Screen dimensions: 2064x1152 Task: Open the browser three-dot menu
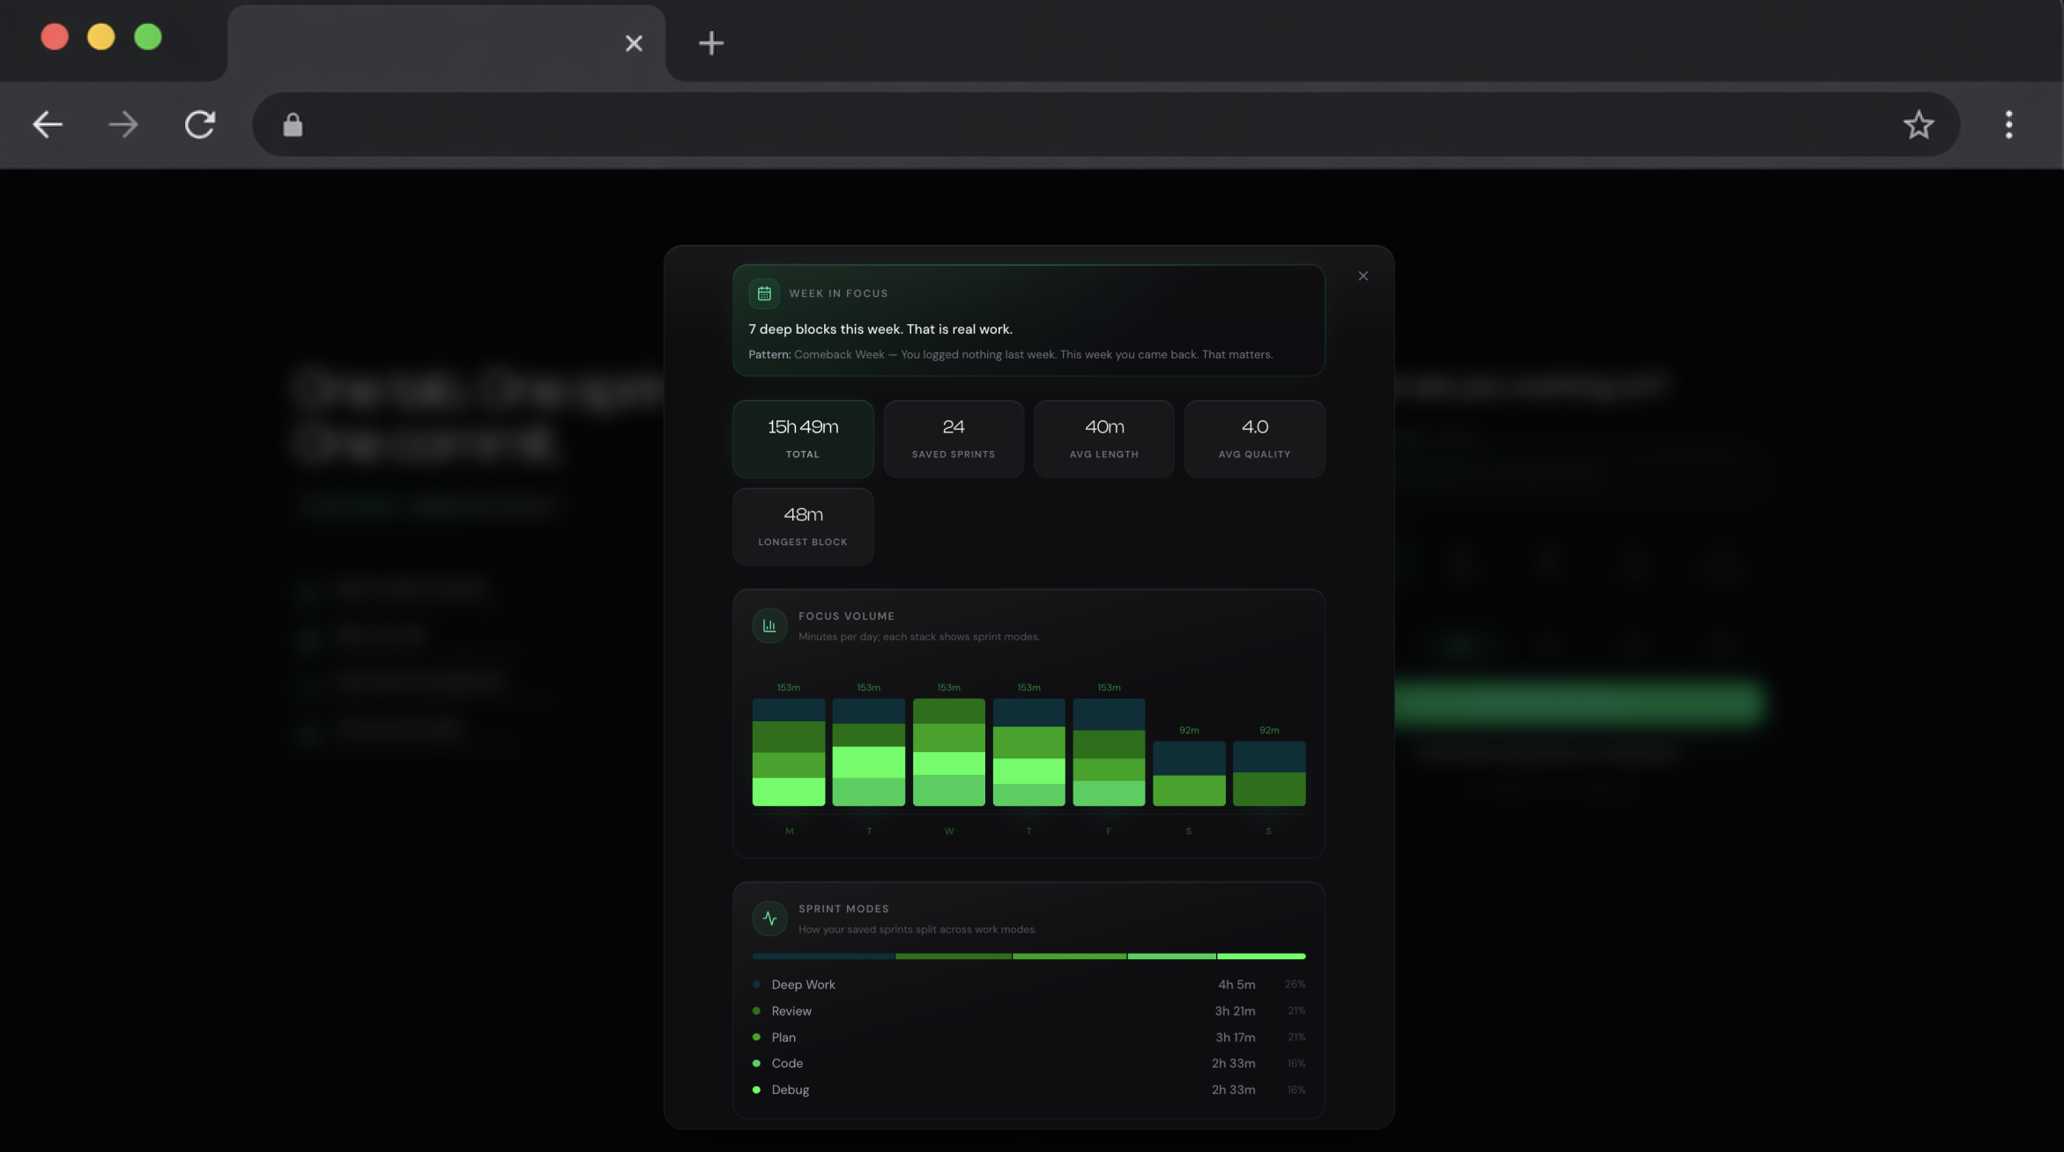pyautogui.click(x=2008, y=125)
